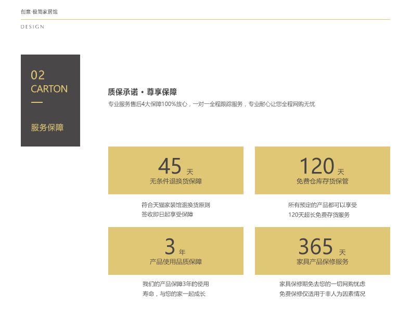Click the text 所有预定的产品都可以享受

[323, 205]
